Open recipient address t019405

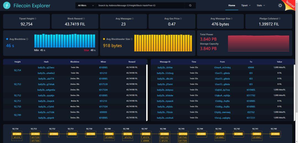pos(251,90)
